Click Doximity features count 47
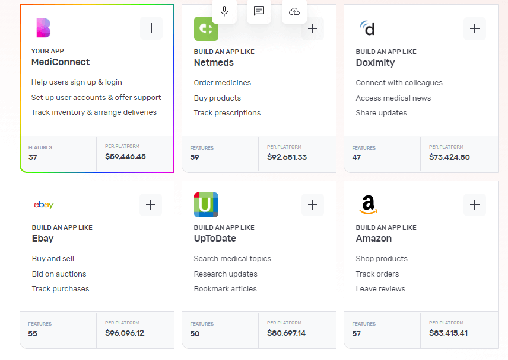The width and height of the screenshot is (508, 360). tap(357, 157)
